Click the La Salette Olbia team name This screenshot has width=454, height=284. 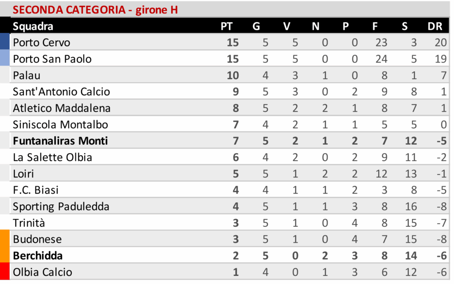[x=52, y=157]
